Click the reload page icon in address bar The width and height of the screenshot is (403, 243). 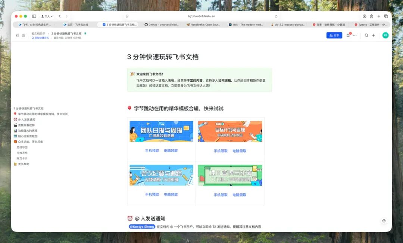click(x=276, y=16)
